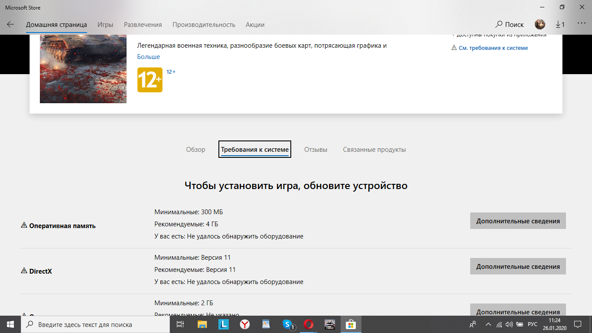Go back with the arrow button
The image size is (592, 333).
[x=10, y=25]
